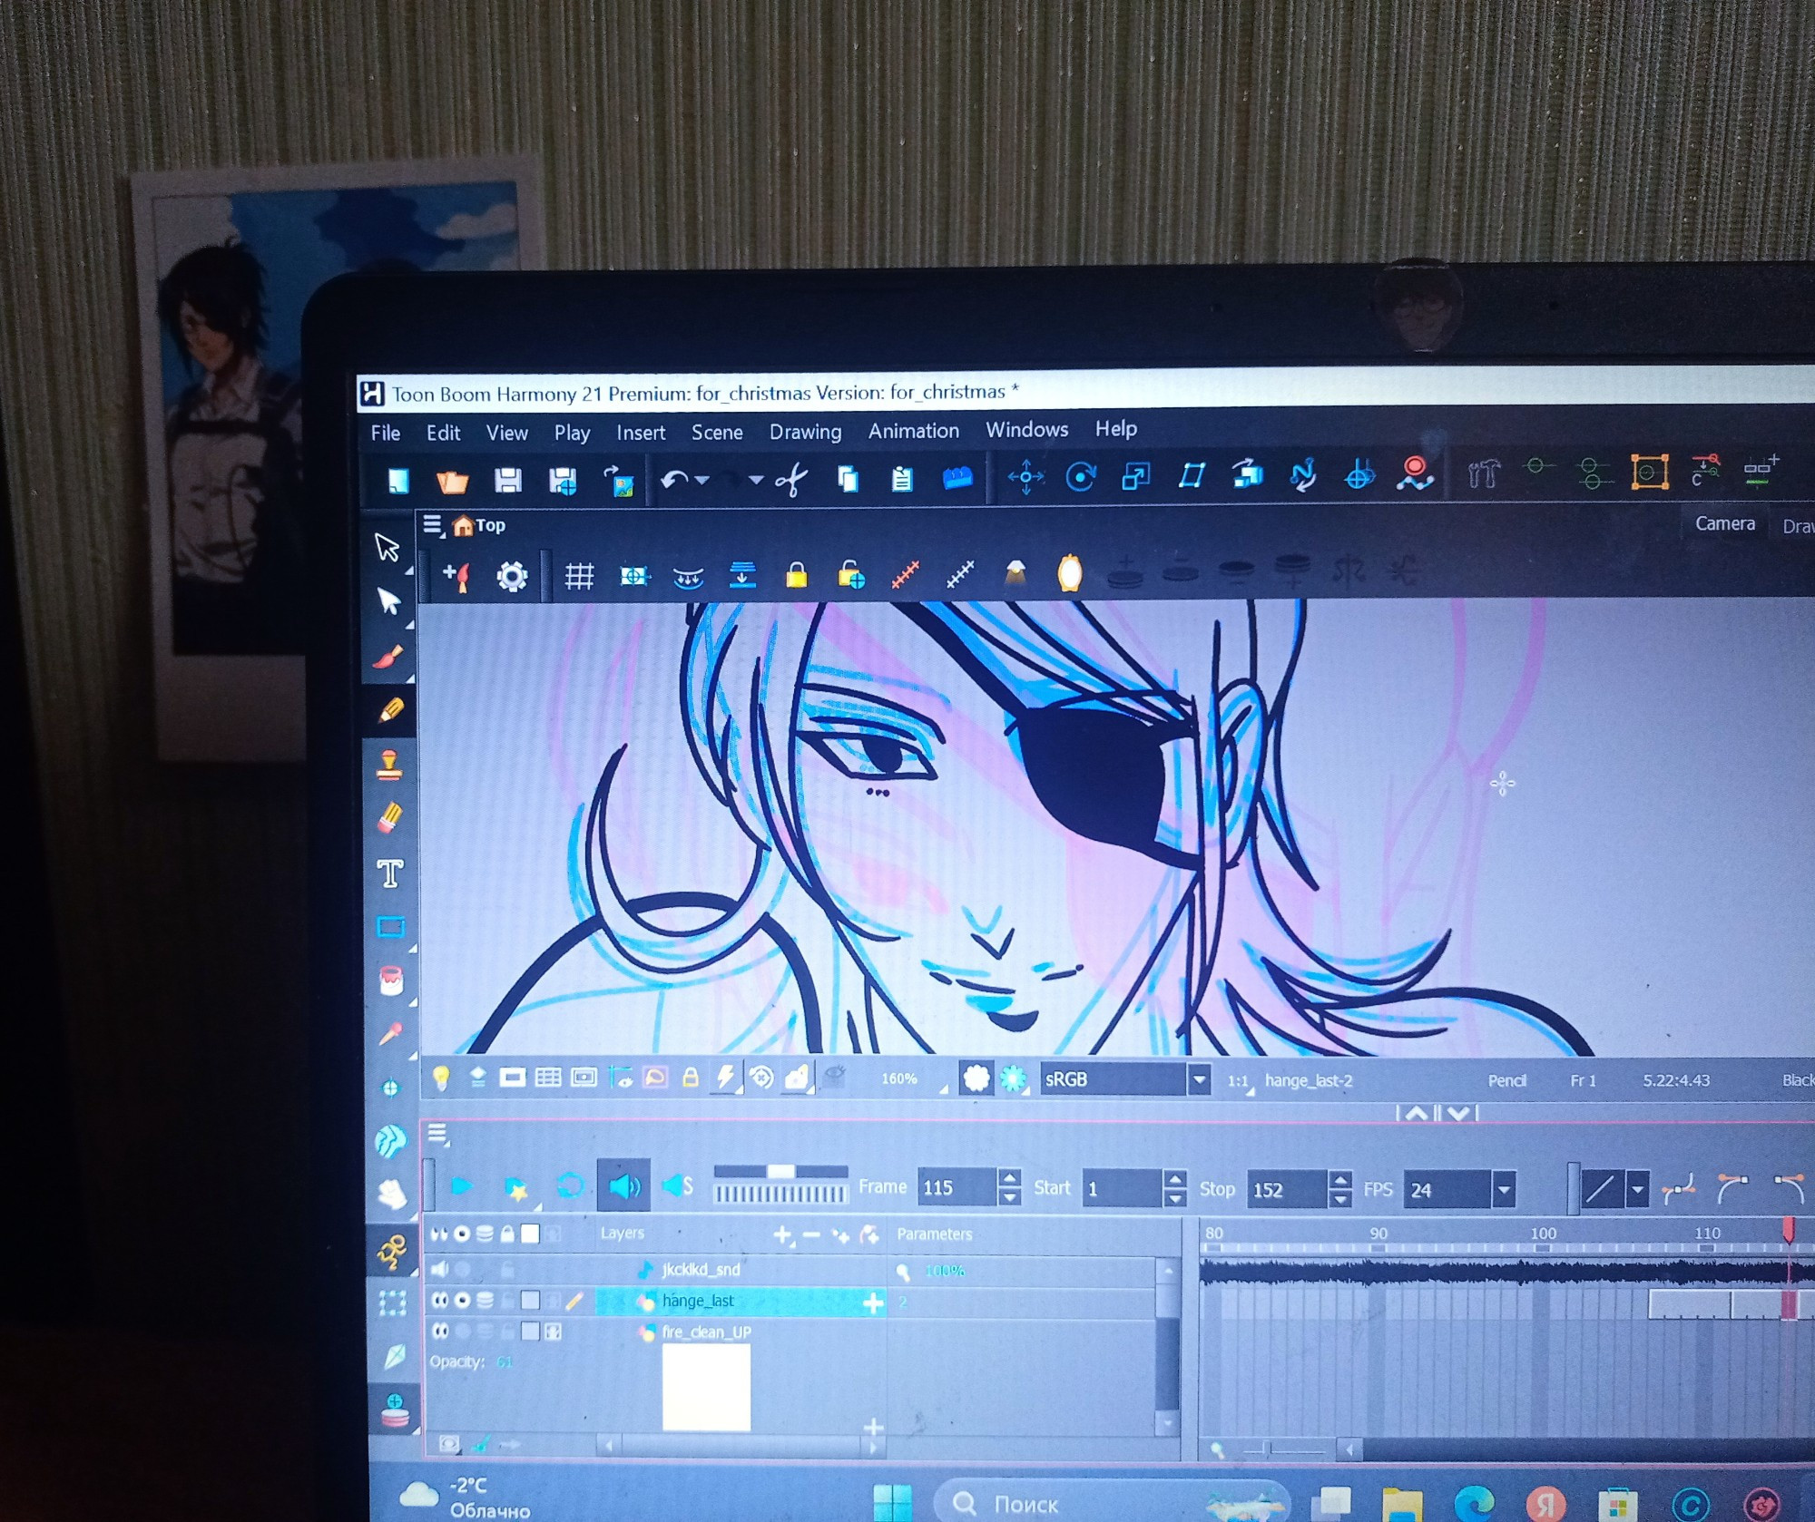The image size is (1815, 1522).
Task: Collapse panel with the up arrow handle
Action: [1417, 1113]
